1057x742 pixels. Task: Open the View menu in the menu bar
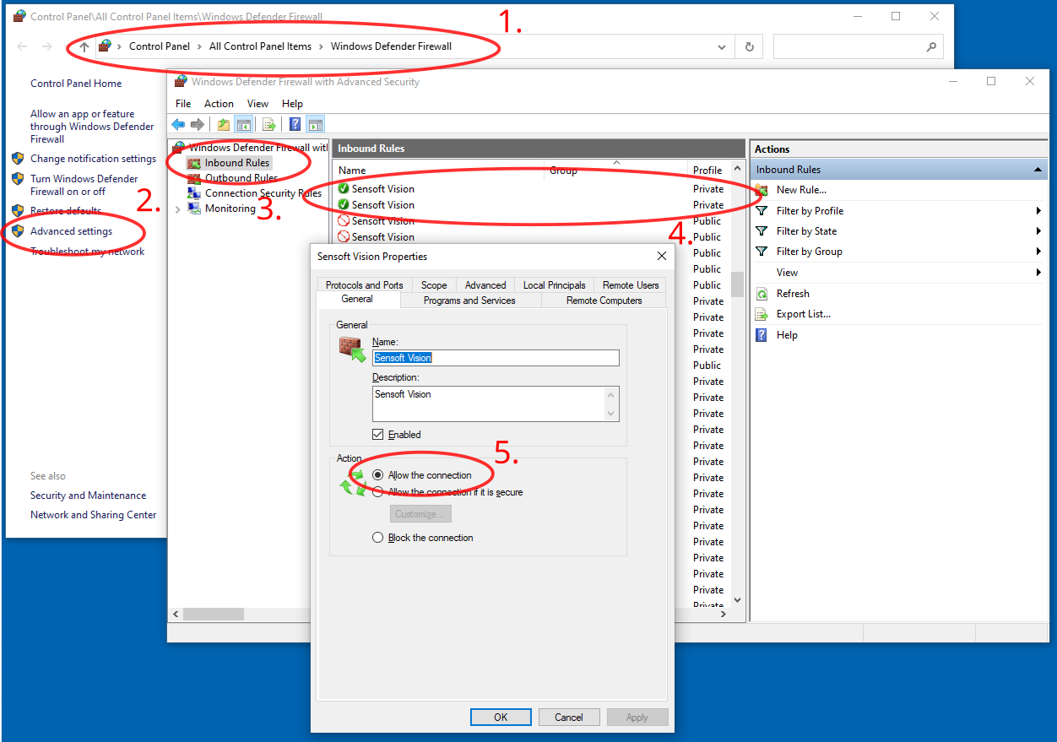click(257, 104)
